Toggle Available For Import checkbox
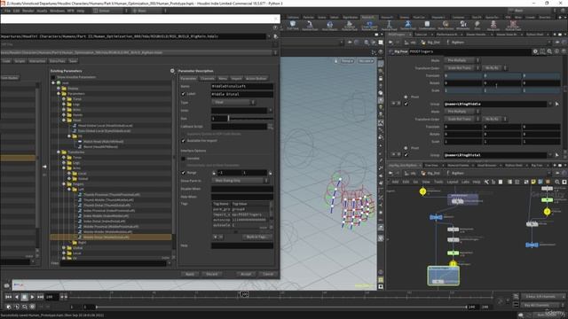The height and width of the screenshot is (319, 568). [x=184, y=141]
